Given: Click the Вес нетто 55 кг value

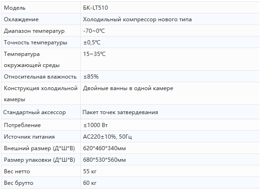Looking at the screenshot, I should 90,171.
